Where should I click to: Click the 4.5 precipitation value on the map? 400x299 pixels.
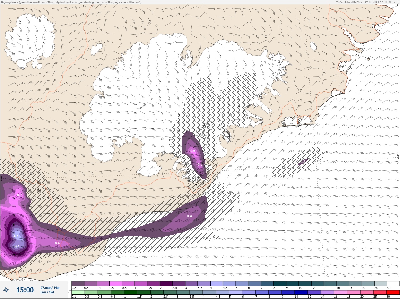pyautogui.click(x=16, y=236)
